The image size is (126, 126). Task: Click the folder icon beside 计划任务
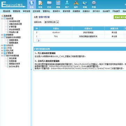click(5, 45)
